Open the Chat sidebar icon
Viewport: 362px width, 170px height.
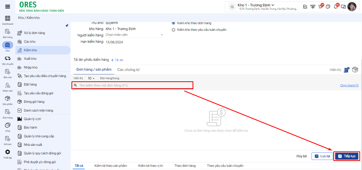(x=8, y=125)
